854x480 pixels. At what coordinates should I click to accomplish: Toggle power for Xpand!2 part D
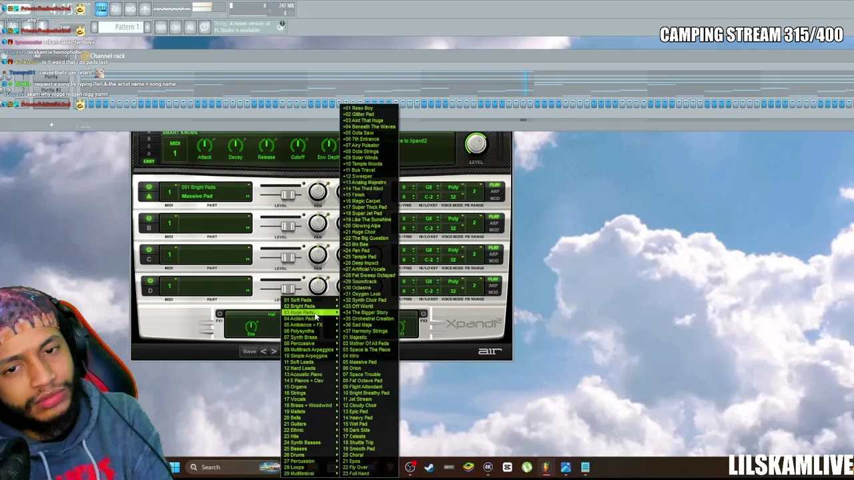(x=149, y=281)
